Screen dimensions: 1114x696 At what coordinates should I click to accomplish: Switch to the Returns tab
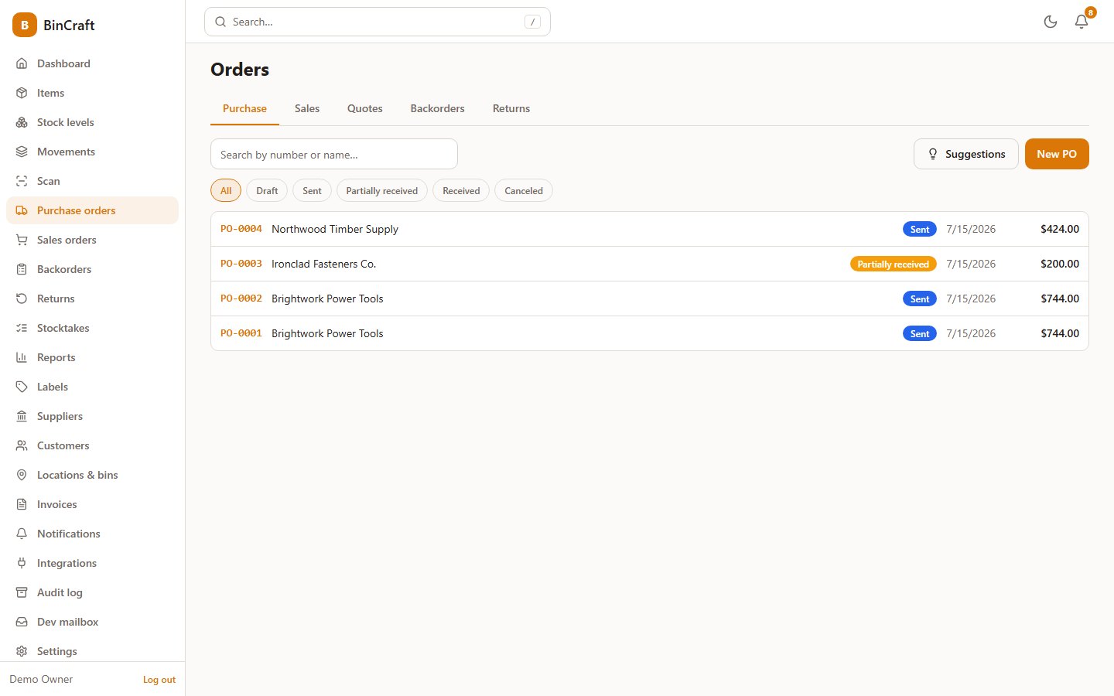[511, 108]
